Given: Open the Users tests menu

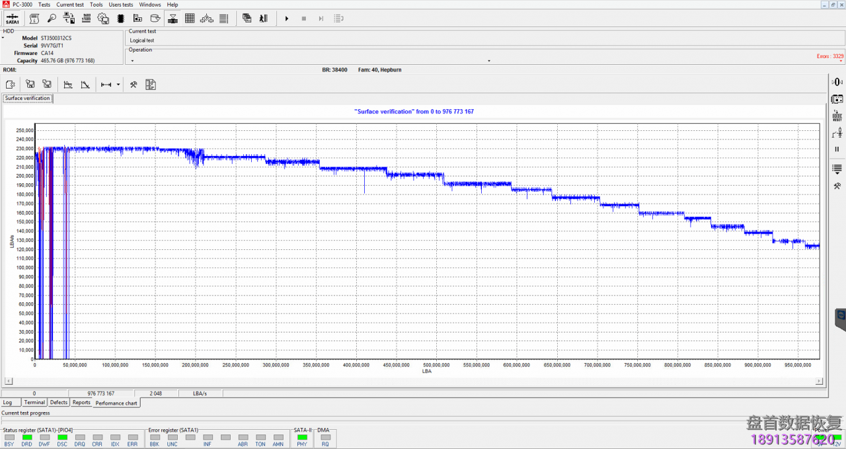Looking at the screenshot, I should click(x=121, y=5).
